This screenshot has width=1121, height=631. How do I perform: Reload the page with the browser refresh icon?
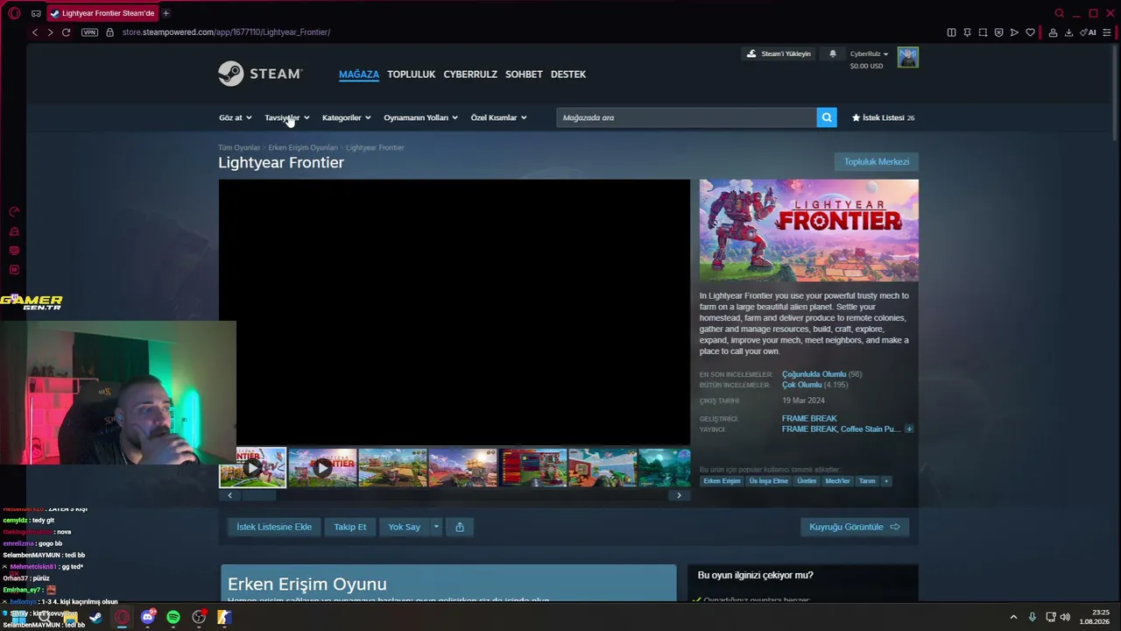click(66, 32)
